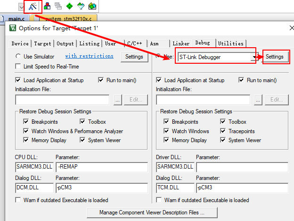Select the Linker tab
The width and height of the screenshot is (294, 221).
(181, 43)
